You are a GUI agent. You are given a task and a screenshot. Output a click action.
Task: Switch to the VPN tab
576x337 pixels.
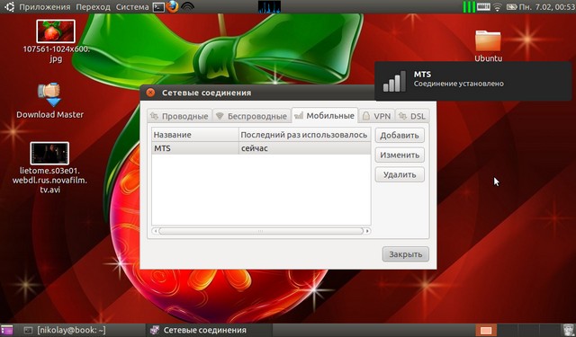click(x=376, y=116)
